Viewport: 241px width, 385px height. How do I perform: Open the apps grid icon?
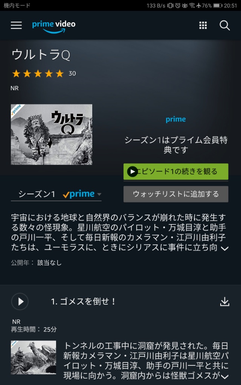[x=203, y=25]
